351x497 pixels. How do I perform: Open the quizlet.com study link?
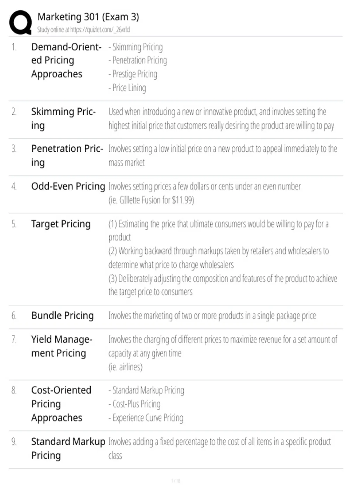100,30
